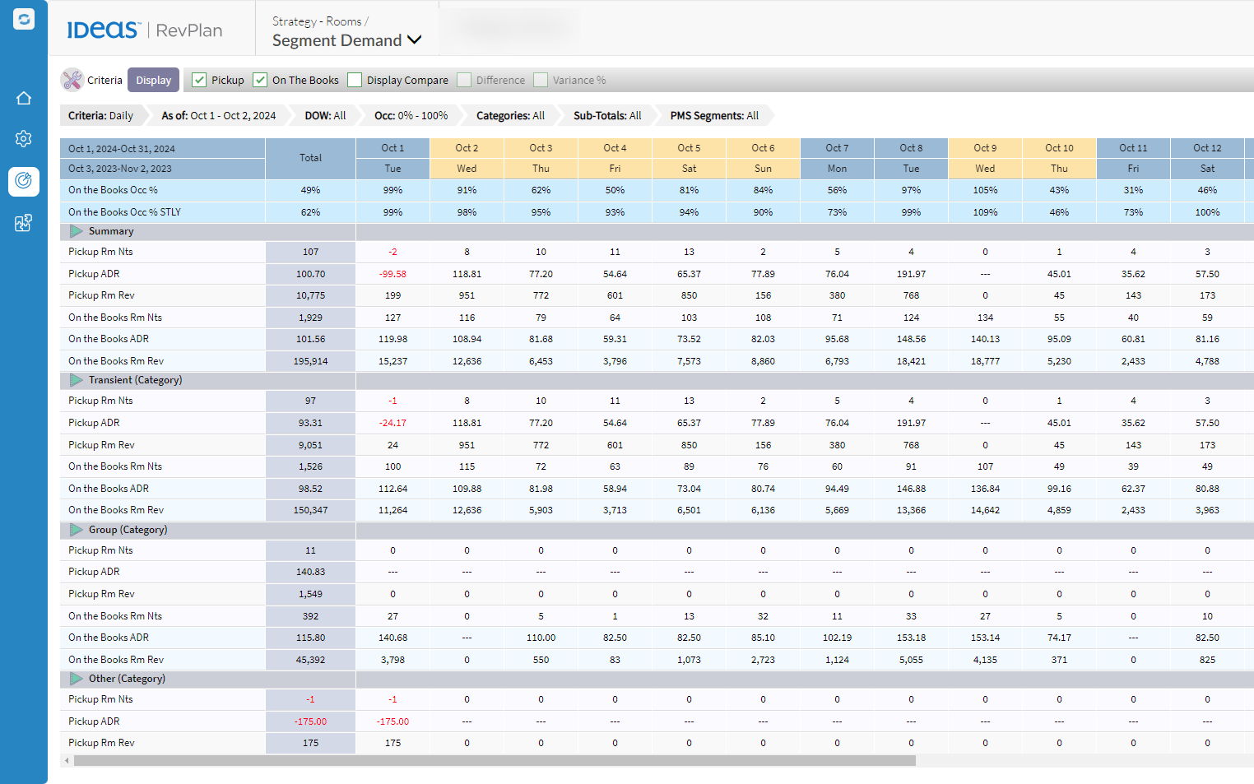The image size is (1254, 784).
Task: Open the puzzle piece icon in sidebar
Action: [24, 223]
